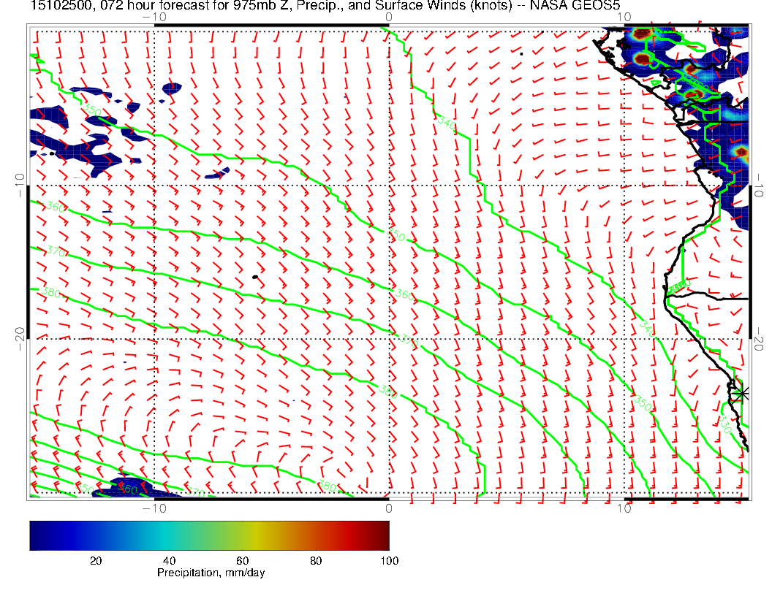Click the '10' longitude label on the top axis
This screenshot has width=772, height=596.
(x=623, y=17)
